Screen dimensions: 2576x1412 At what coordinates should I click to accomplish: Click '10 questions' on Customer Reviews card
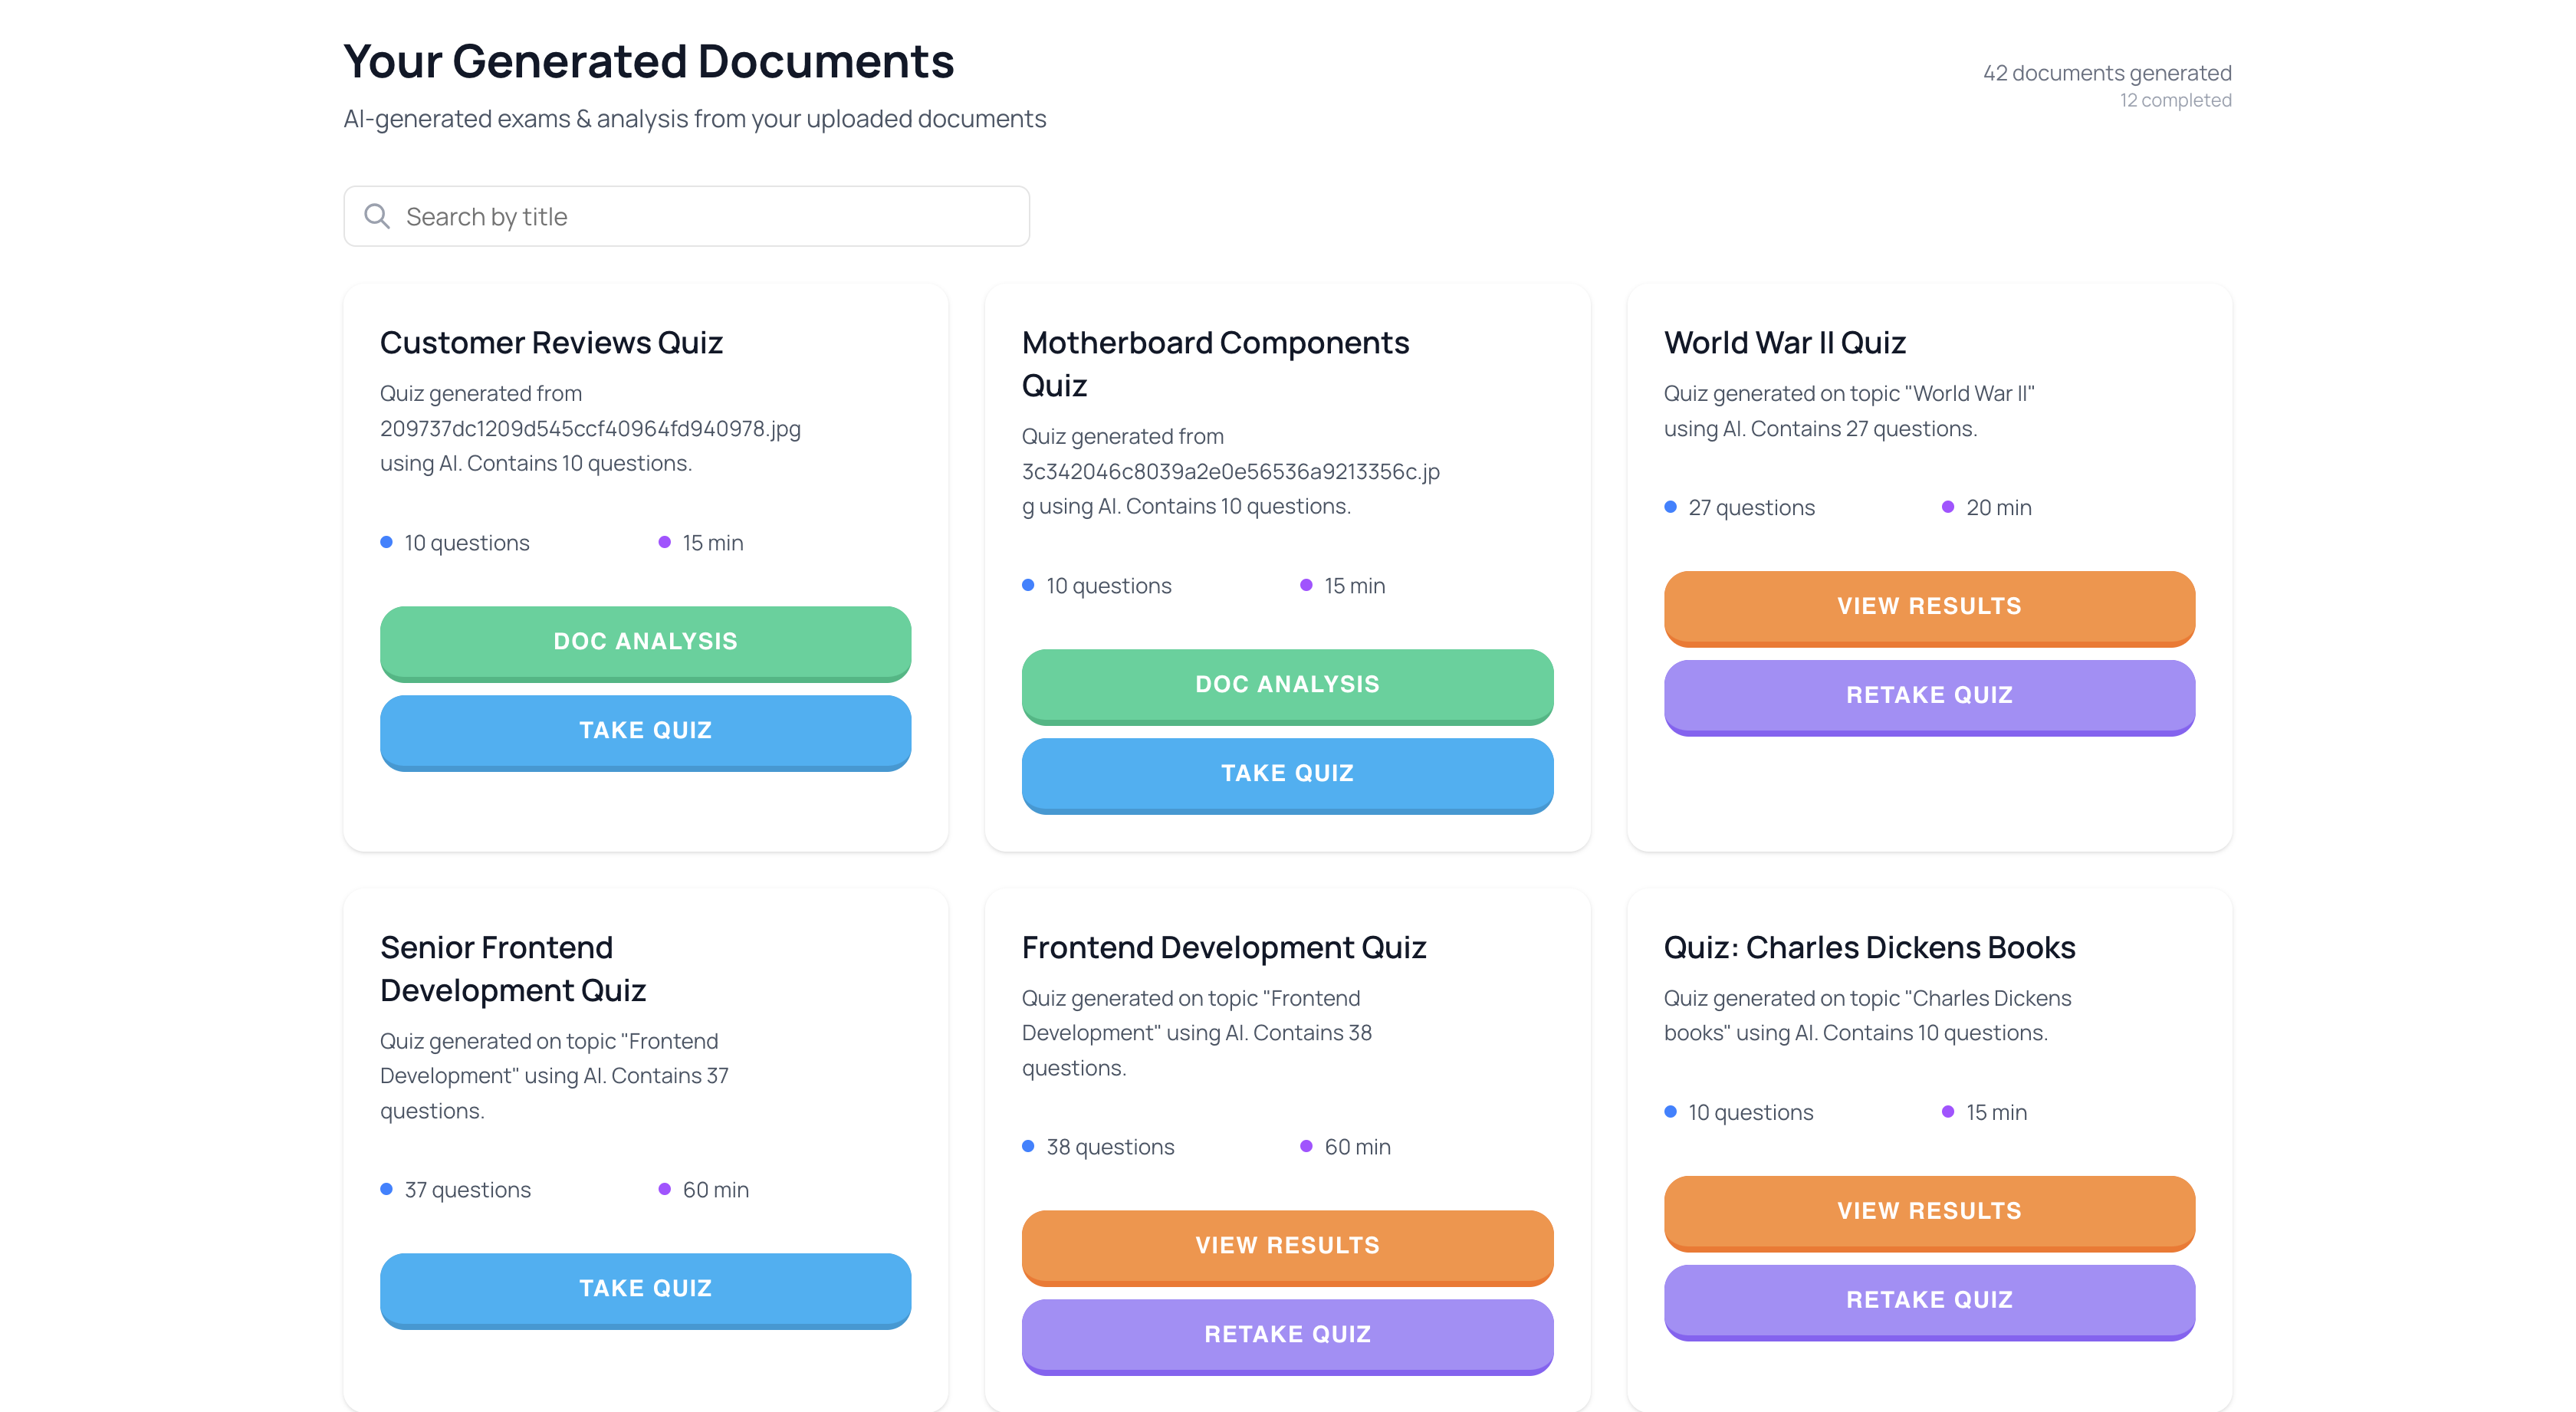[x=466, y=543]
